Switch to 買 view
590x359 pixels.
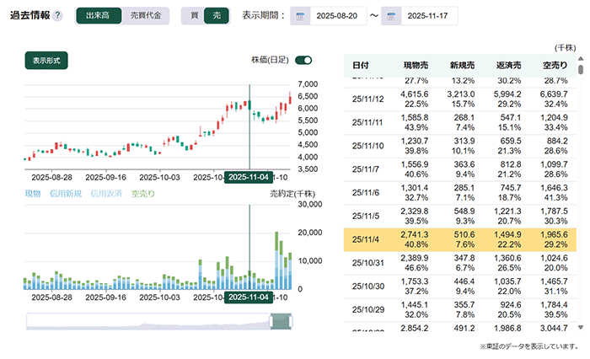pyautogui.click(x=194, y=15)
